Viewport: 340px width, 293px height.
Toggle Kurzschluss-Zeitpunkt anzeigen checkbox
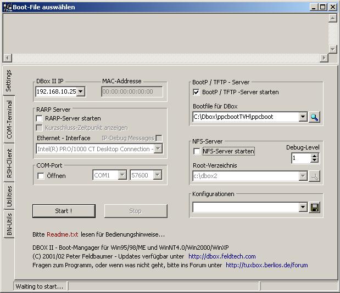(39, 128)
